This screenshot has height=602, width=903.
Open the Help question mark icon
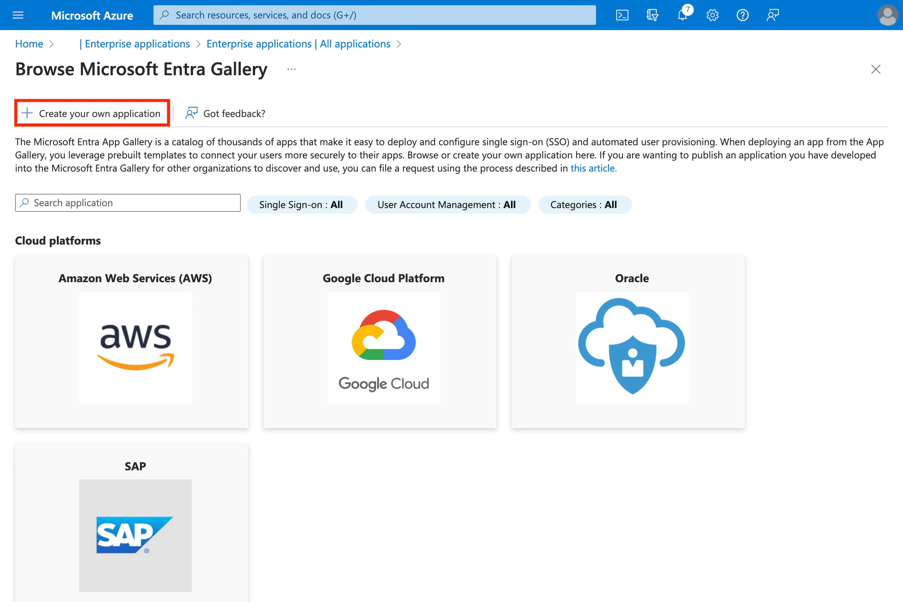click(742, 15)
